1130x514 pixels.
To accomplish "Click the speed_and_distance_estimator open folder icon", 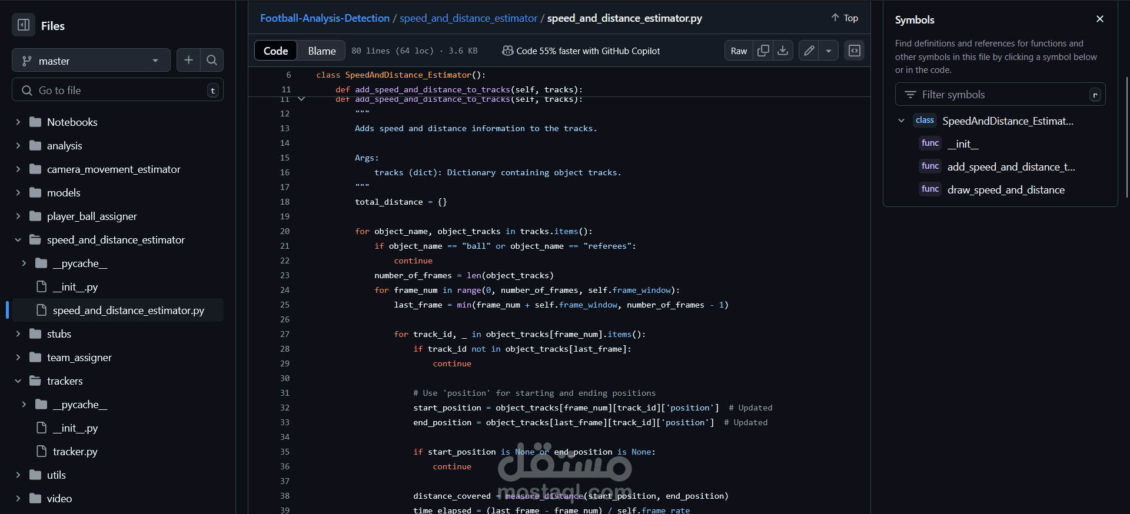I will tap(35, 239).
